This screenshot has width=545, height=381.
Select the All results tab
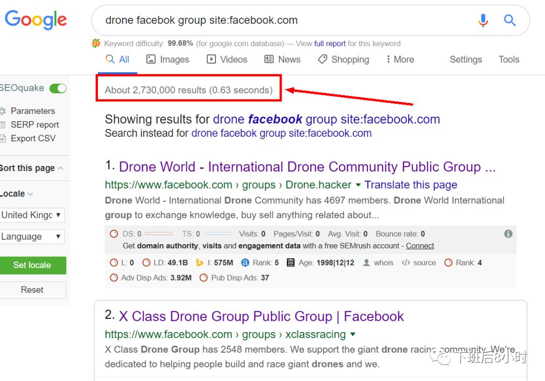pos(118,60)
